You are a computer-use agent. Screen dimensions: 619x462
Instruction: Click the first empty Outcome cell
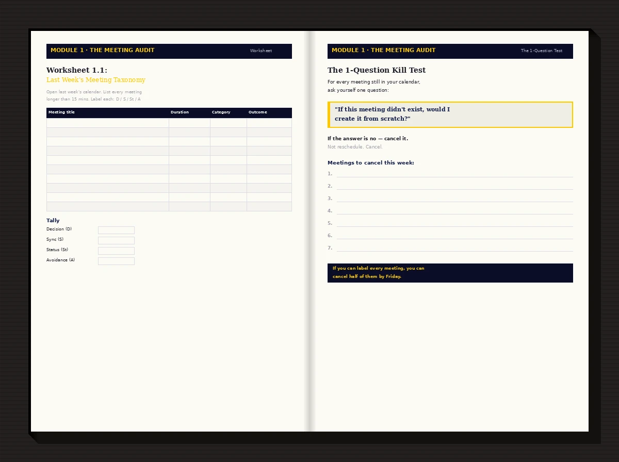click(x=269, y=123)
